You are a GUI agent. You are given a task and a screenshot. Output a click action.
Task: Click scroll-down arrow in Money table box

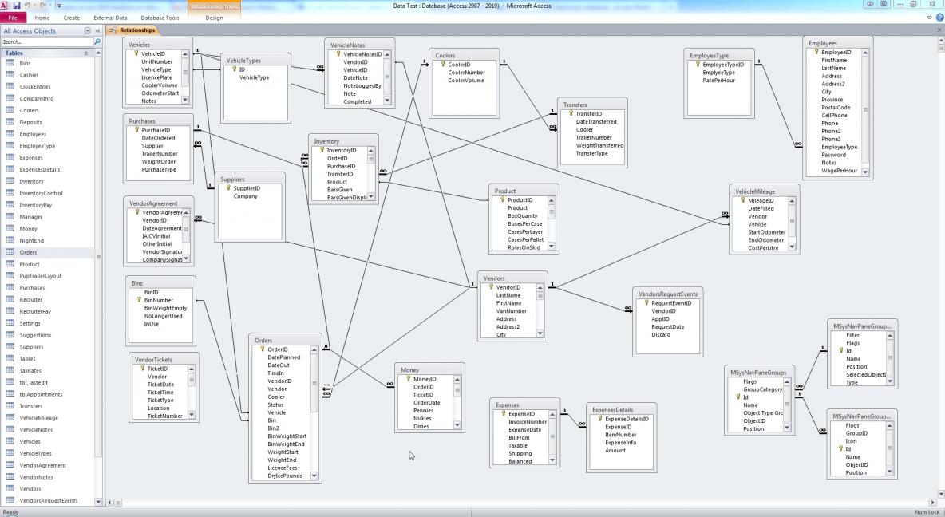coord(457,425)
